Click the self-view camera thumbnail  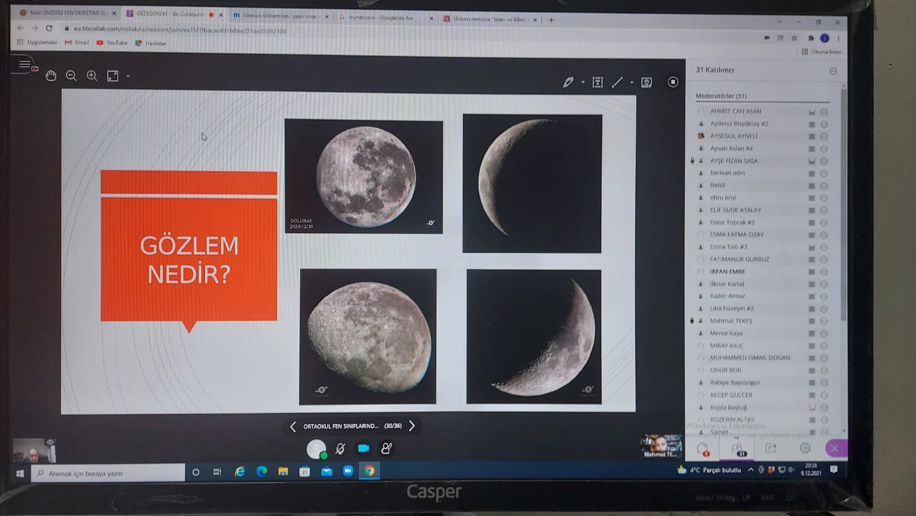tap(34, 451)
